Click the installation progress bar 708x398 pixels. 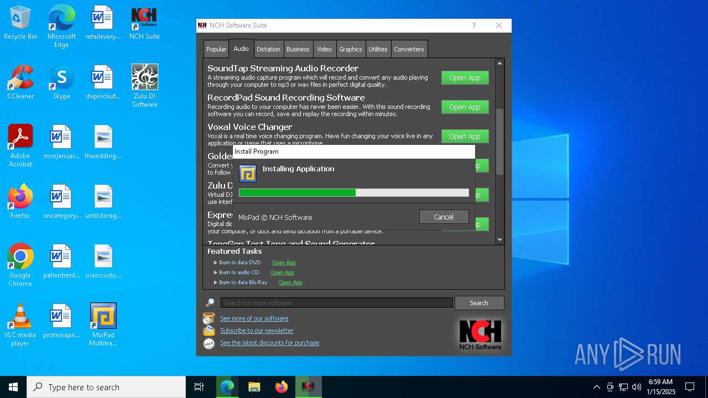click(354, 193)
